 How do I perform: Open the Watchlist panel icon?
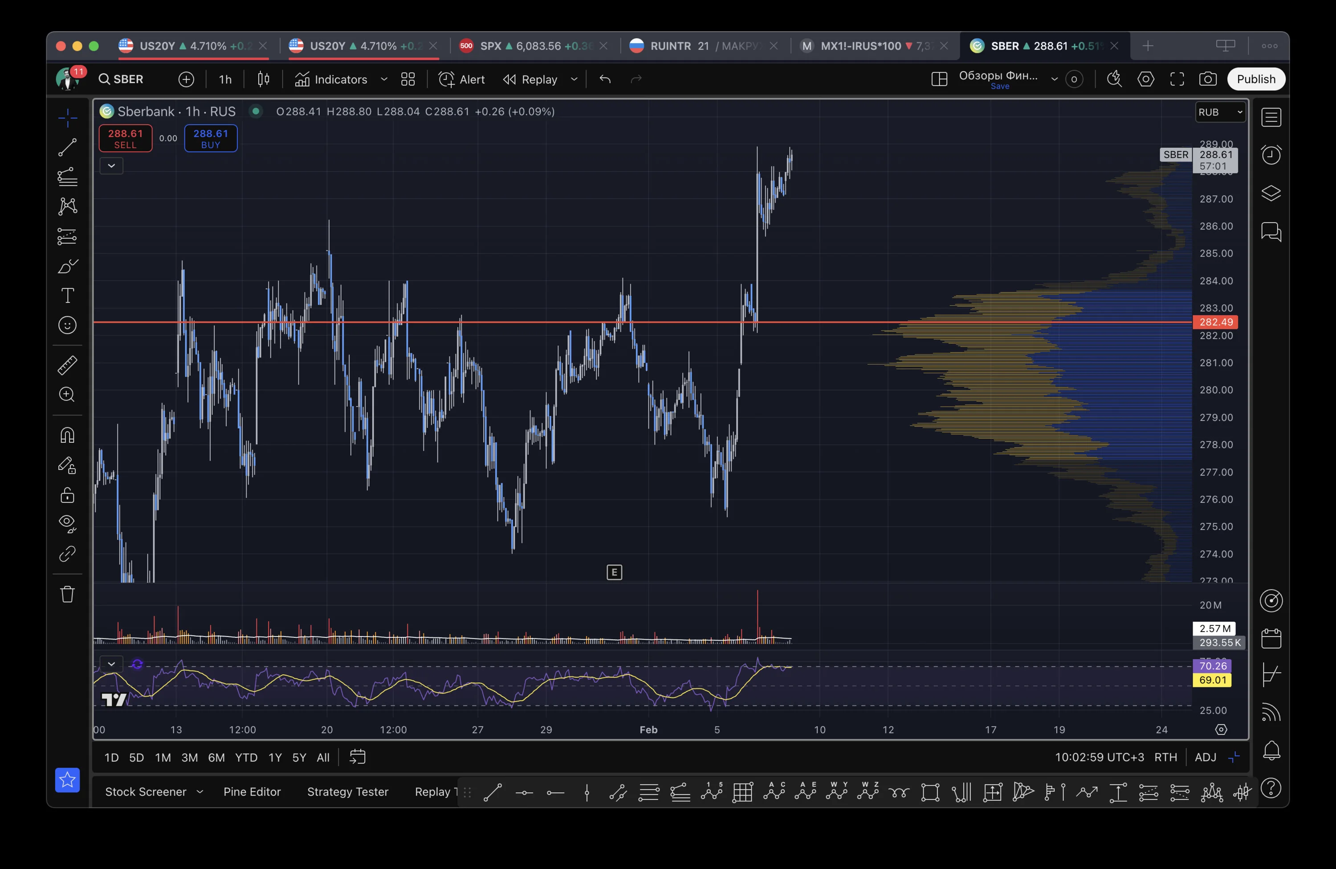point(1271,117)
